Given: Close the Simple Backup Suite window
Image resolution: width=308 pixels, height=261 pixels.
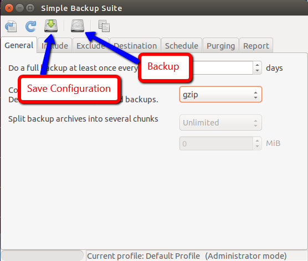Looking at the screenshot, I should pos(9,8).
